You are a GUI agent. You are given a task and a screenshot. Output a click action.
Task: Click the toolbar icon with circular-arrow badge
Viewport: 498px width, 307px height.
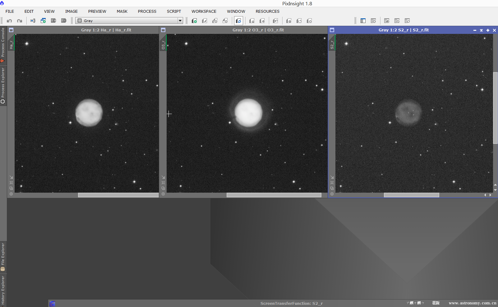299,21
